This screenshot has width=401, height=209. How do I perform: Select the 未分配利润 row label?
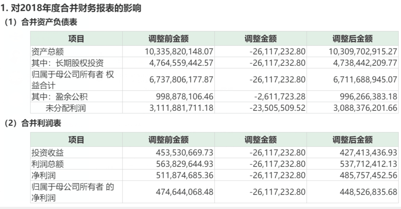click(66, 108)
